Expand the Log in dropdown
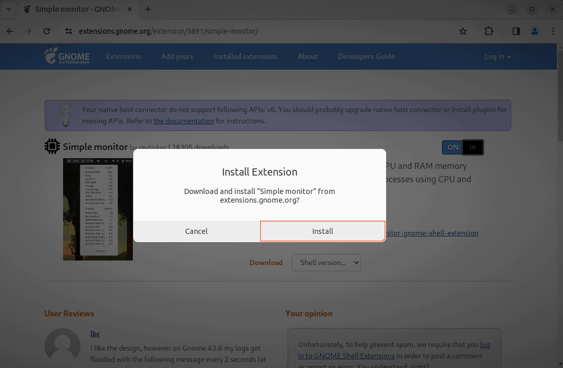Image resolution: width=563 pixels, height=368 pixels. coord(498,56)
